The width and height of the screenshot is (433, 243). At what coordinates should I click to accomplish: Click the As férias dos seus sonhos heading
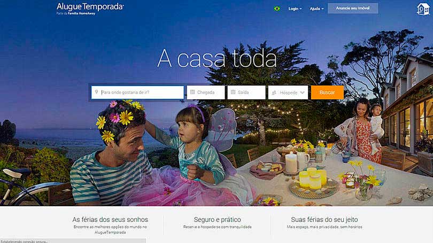coord(110,220)
